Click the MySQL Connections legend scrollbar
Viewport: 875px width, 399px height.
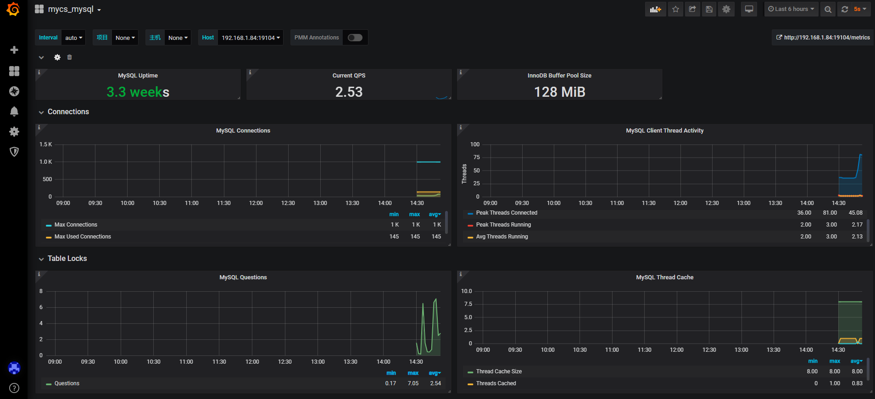tap(446, 222)
